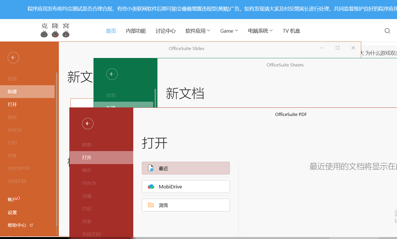Click the Slides sidebar vertical scrollbar
397x239 pixels.
pos(57,149)
